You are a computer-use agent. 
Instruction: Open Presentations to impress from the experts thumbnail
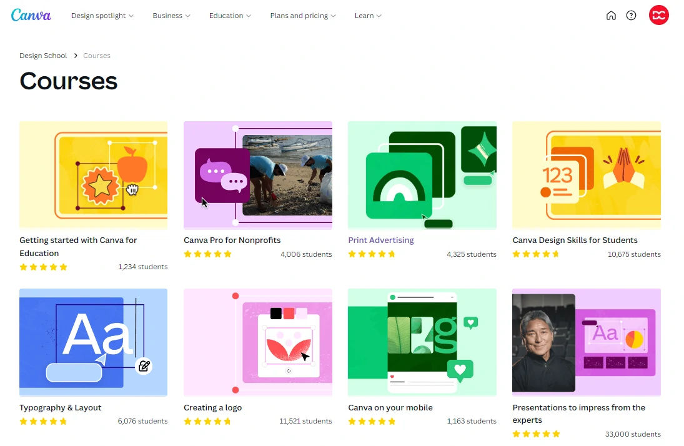[x=587, y=342]
